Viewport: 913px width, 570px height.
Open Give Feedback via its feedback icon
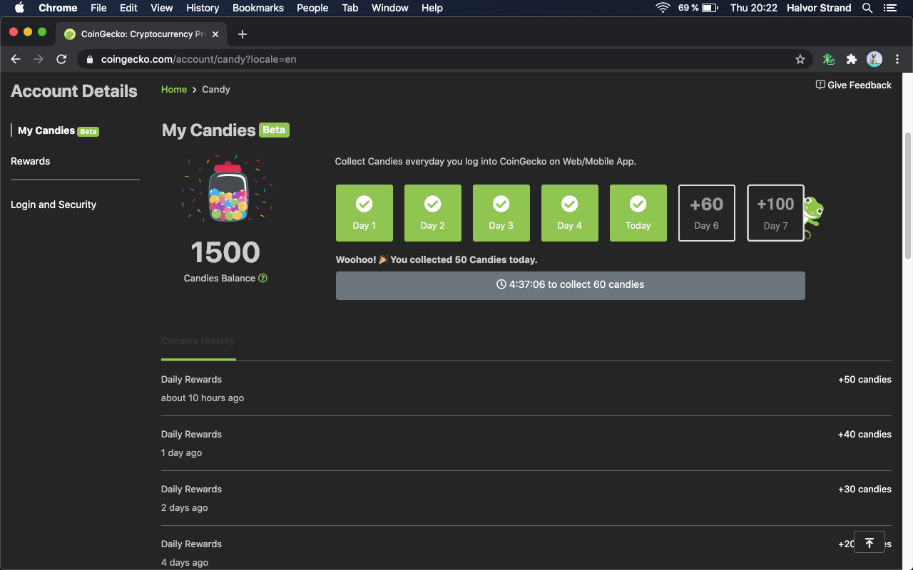point(820,85)
